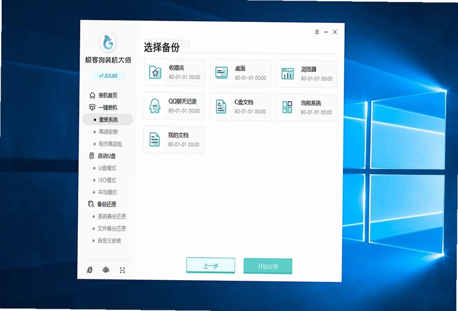Click the home icon beside 装机首页
458x311 pixels.
coord(92,95)
